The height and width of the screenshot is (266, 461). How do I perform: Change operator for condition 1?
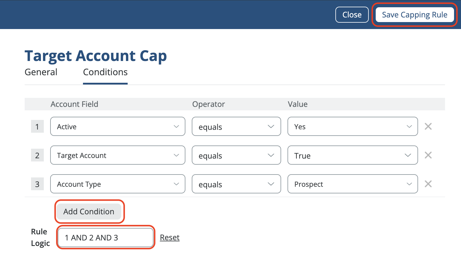click(x=236, y=126)
